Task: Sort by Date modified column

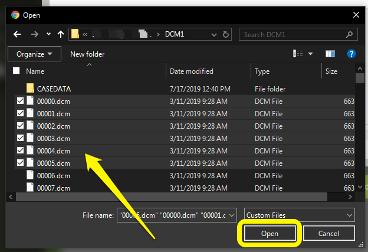Action: click(192, 71)
